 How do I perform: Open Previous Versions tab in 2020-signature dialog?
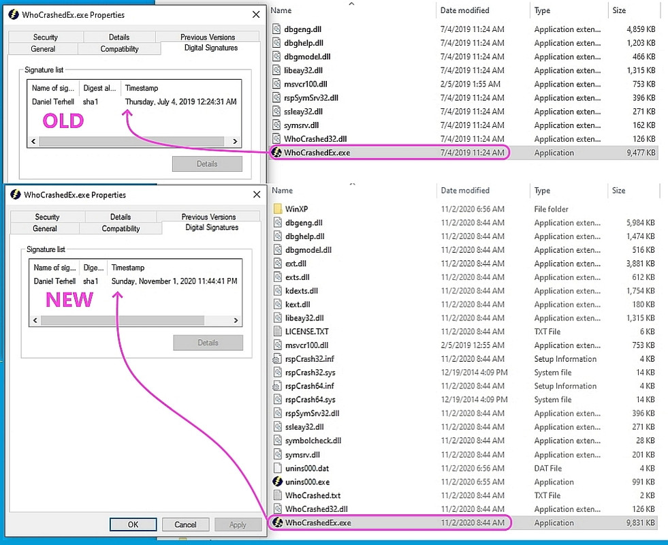tap(208, 217)
